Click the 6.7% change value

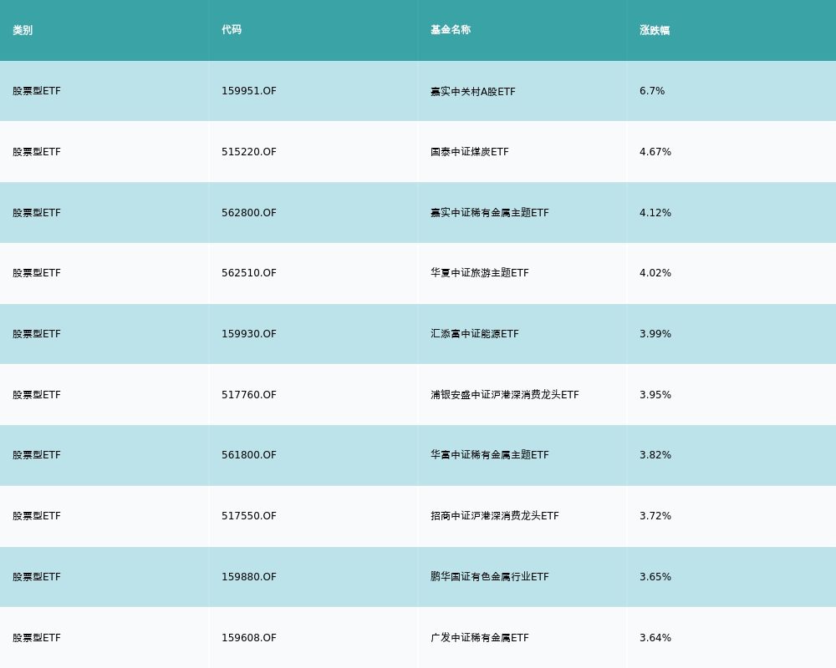point(652,91)
